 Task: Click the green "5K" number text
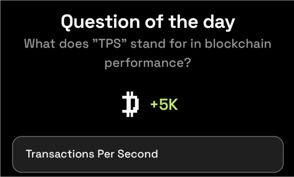pos(169,105)
